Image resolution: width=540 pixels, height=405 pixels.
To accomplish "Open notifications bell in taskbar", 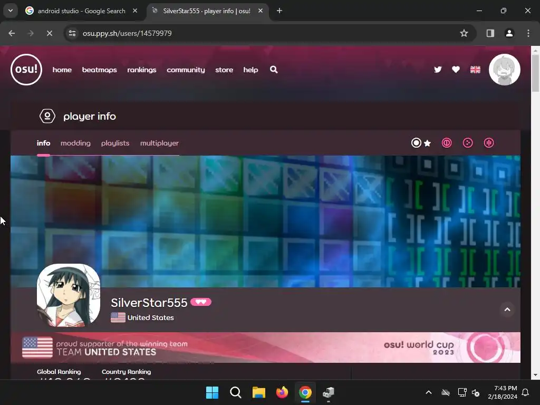I will 526,392.
